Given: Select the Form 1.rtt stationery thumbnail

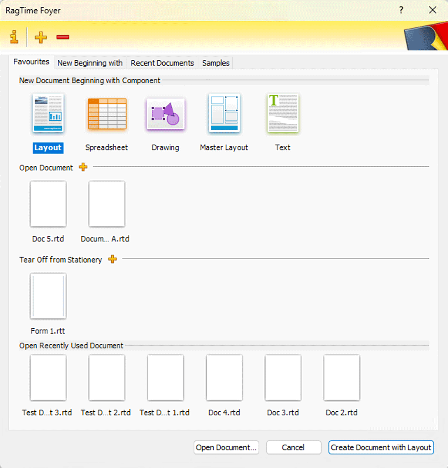Looking at the screenshot, I should (48, 296).
